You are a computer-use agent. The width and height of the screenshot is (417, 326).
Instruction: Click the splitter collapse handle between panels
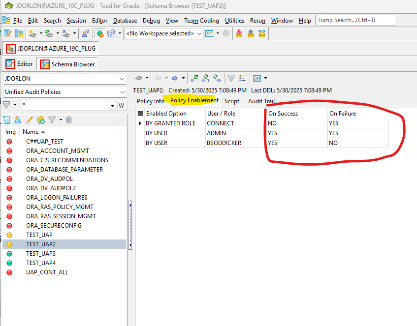tap(130, 225)
